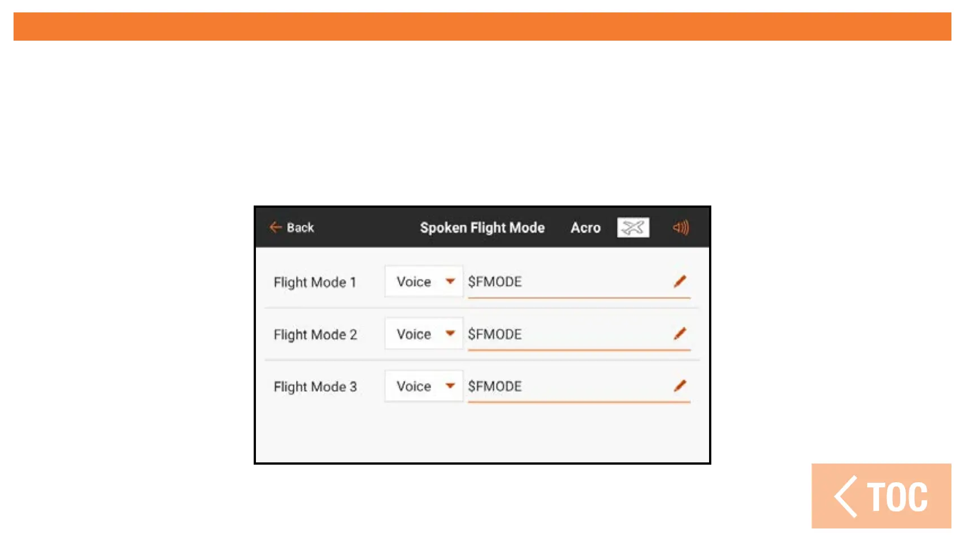Click pencil edit icon for Flight Mode 3

point(680,386)
